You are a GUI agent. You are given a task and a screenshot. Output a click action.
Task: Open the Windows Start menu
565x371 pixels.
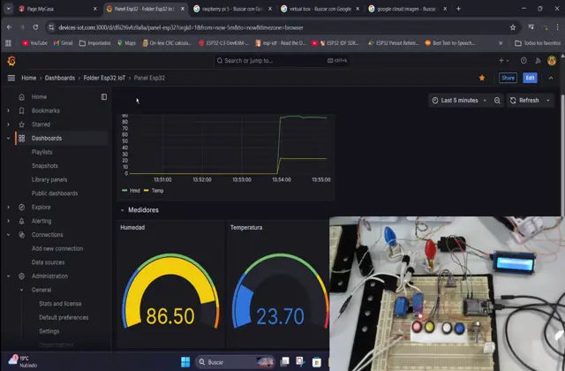[185, 362]
